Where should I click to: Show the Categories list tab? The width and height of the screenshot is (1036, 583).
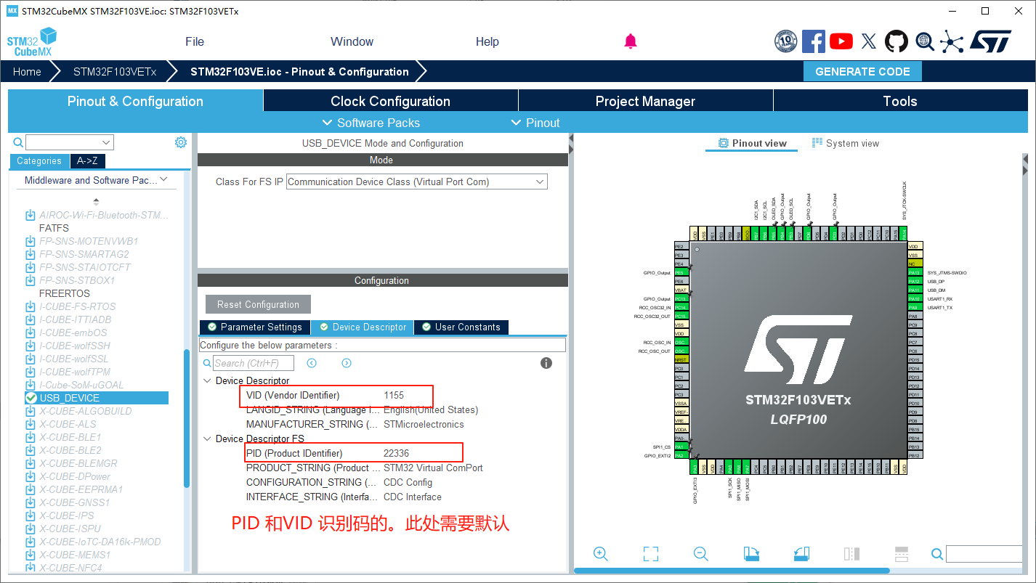point(39,161)
